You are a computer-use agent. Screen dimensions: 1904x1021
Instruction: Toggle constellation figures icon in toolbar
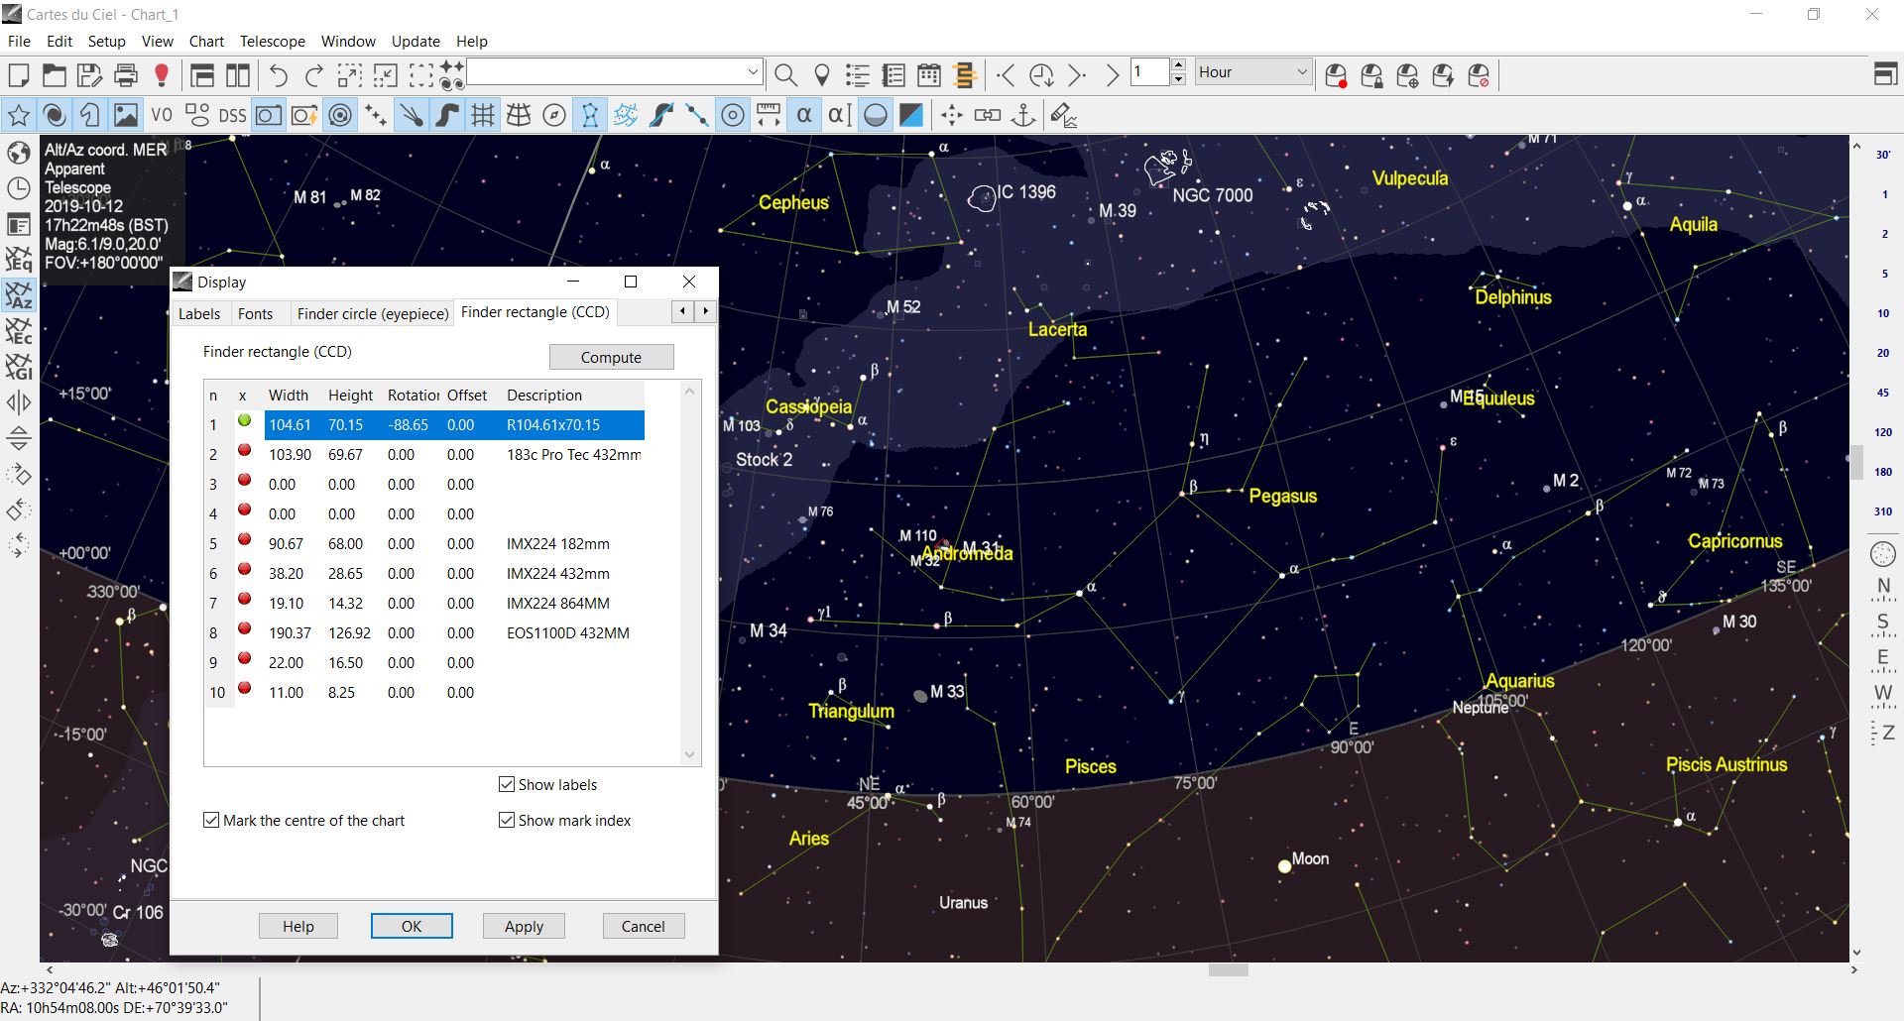coord(590,116)
